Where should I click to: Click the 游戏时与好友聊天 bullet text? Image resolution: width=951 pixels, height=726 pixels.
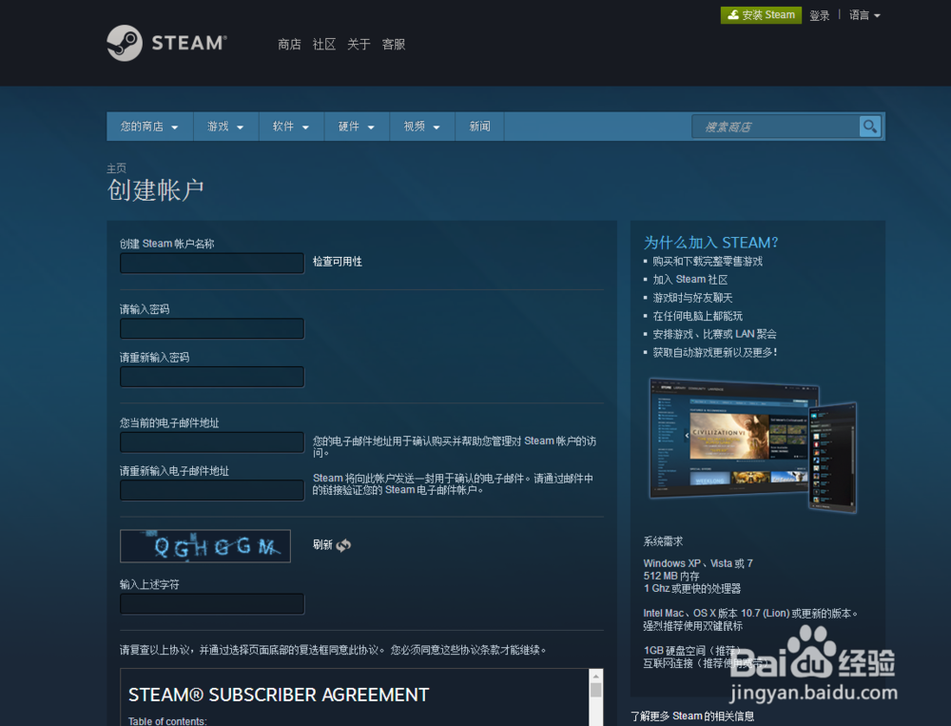click(692, 298)
